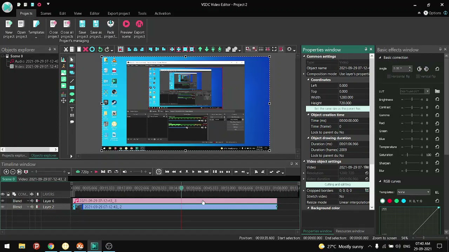Create a New project from the ribbon
449x252 pixels.
coord(9,29)
